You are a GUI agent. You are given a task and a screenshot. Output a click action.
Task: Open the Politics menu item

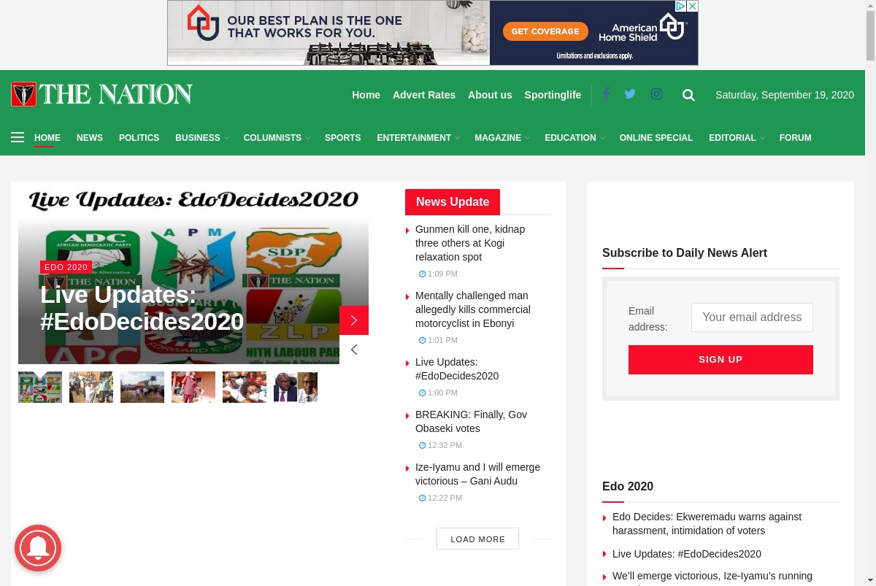[139, 138]
